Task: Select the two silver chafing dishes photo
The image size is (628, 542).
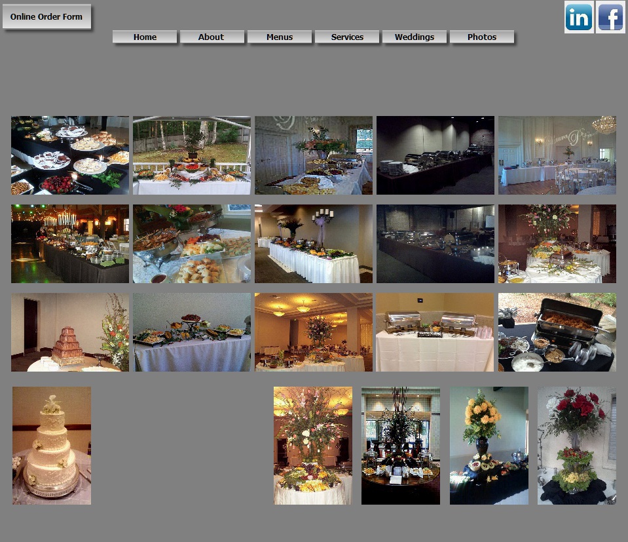Action: click(x=435, y=332)
